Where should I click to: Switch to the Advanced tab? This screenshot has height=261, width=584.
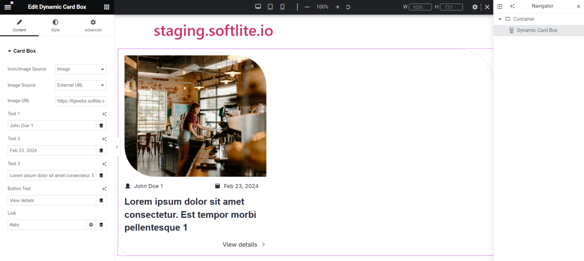[93, 25]
